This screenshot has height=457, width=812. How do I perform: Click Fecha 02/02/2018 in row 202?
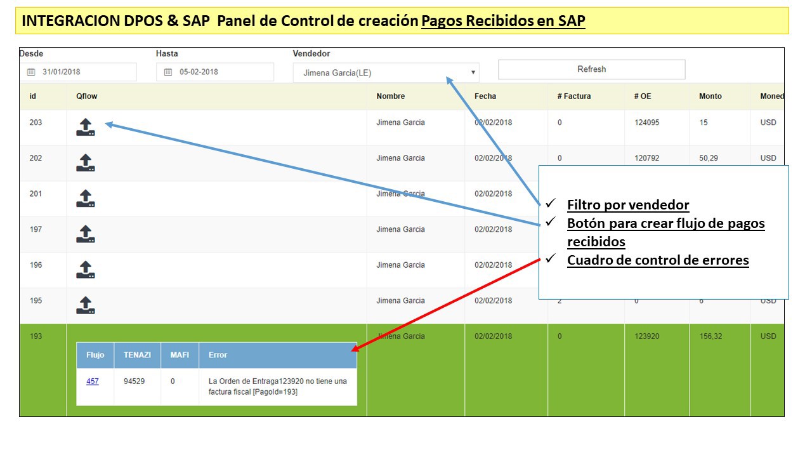click(493, 158)
